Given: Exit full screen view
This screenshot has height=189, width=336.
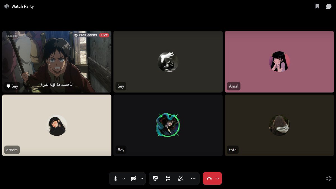Looking at the screenshot, I should coord(329,179).
